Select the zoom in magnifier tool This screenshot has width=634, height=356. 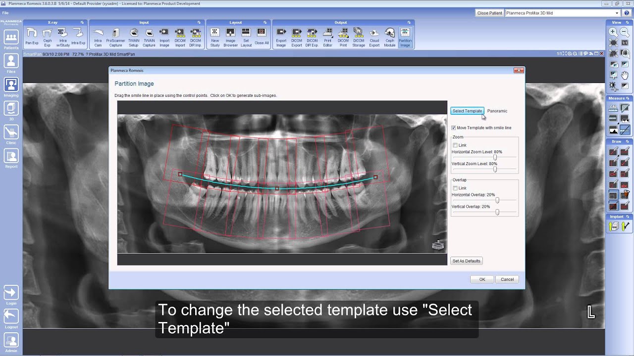pos(613,32)
